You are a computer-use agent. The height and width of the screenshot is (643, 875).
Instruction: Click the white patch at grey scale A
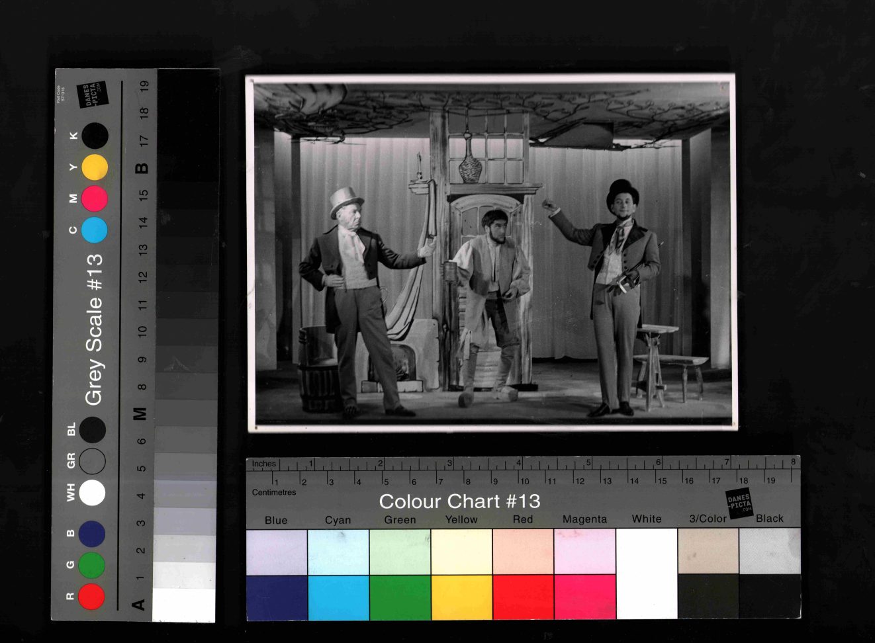coord(184,605)
